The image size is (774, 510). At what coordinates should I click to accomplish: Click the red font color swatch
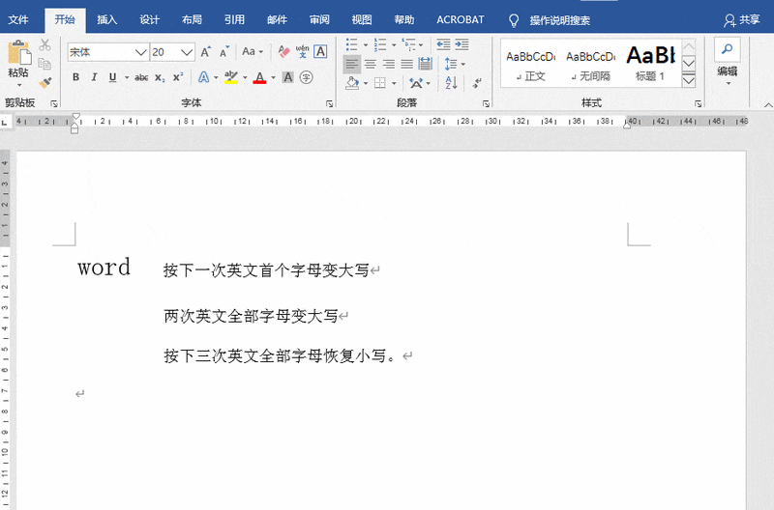259,77
